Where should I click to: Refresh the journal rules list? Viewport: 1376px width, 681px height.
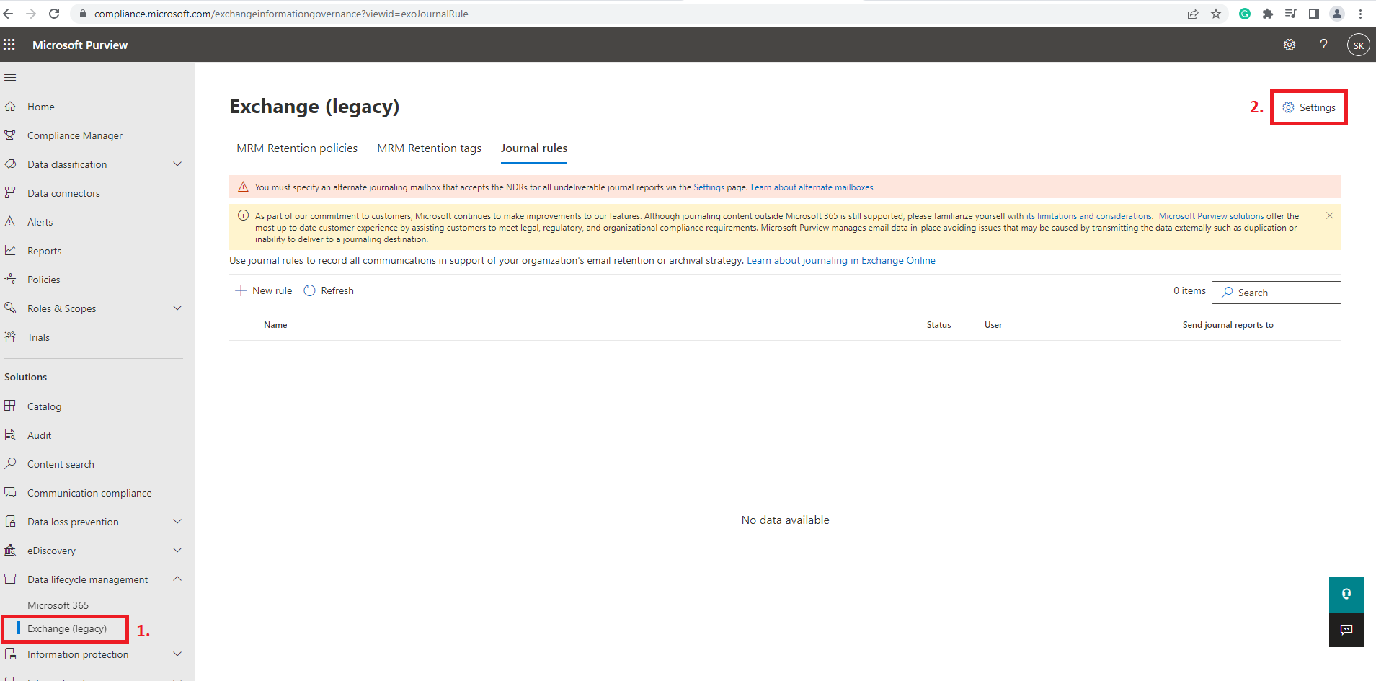[x=329, y=290]
